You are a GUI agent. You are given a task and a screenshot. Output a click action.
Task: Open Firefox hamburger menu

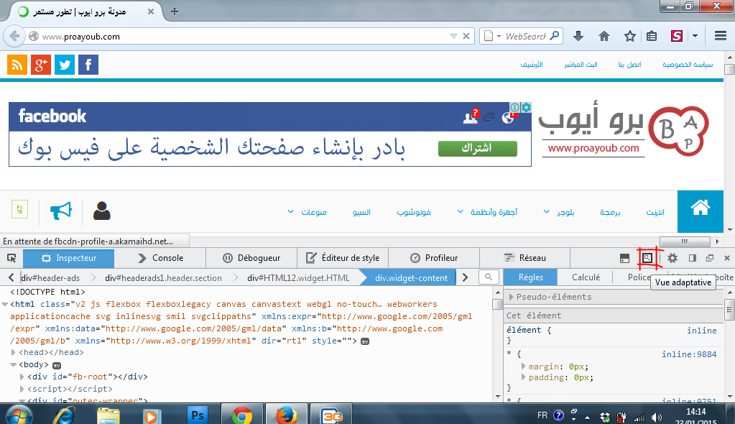721,36
